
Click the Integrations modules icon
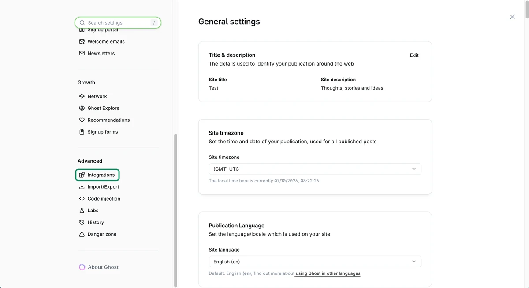click(82, 175)
